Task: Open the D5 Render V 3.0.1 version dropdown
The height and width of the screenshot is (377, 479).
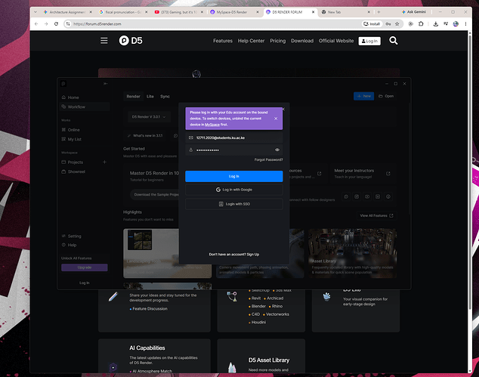Action: 149,116
